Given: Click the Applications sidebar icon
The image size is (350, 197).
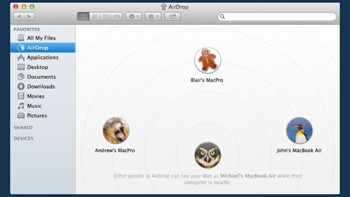Looking at the screenshot, I should (21, 58).
